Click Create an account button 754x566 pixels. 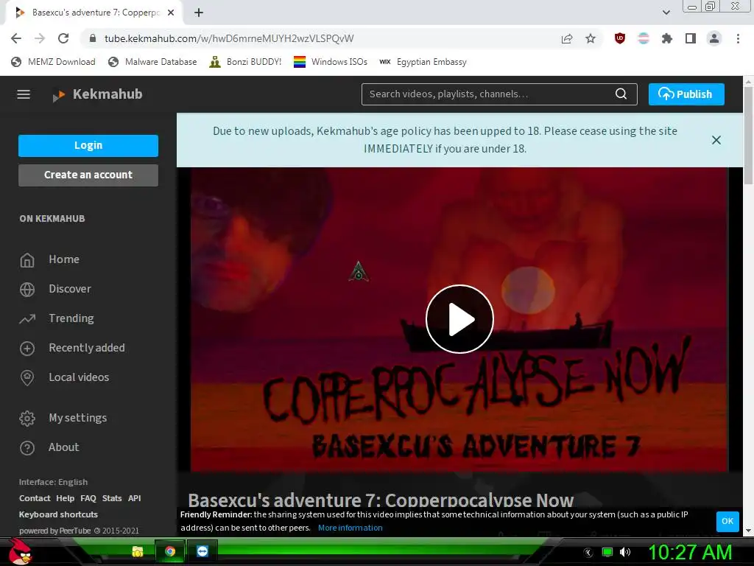(x=88, y=175)
